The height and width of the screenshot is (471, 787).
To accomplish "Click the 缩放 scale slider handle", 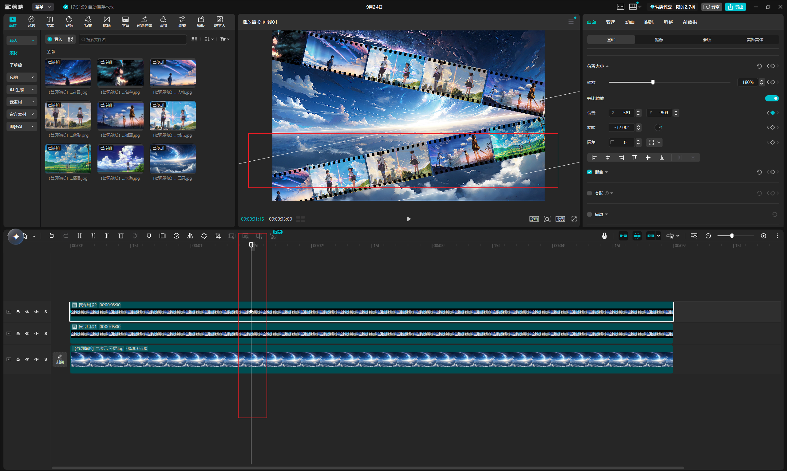I will [x=653, y=82].
